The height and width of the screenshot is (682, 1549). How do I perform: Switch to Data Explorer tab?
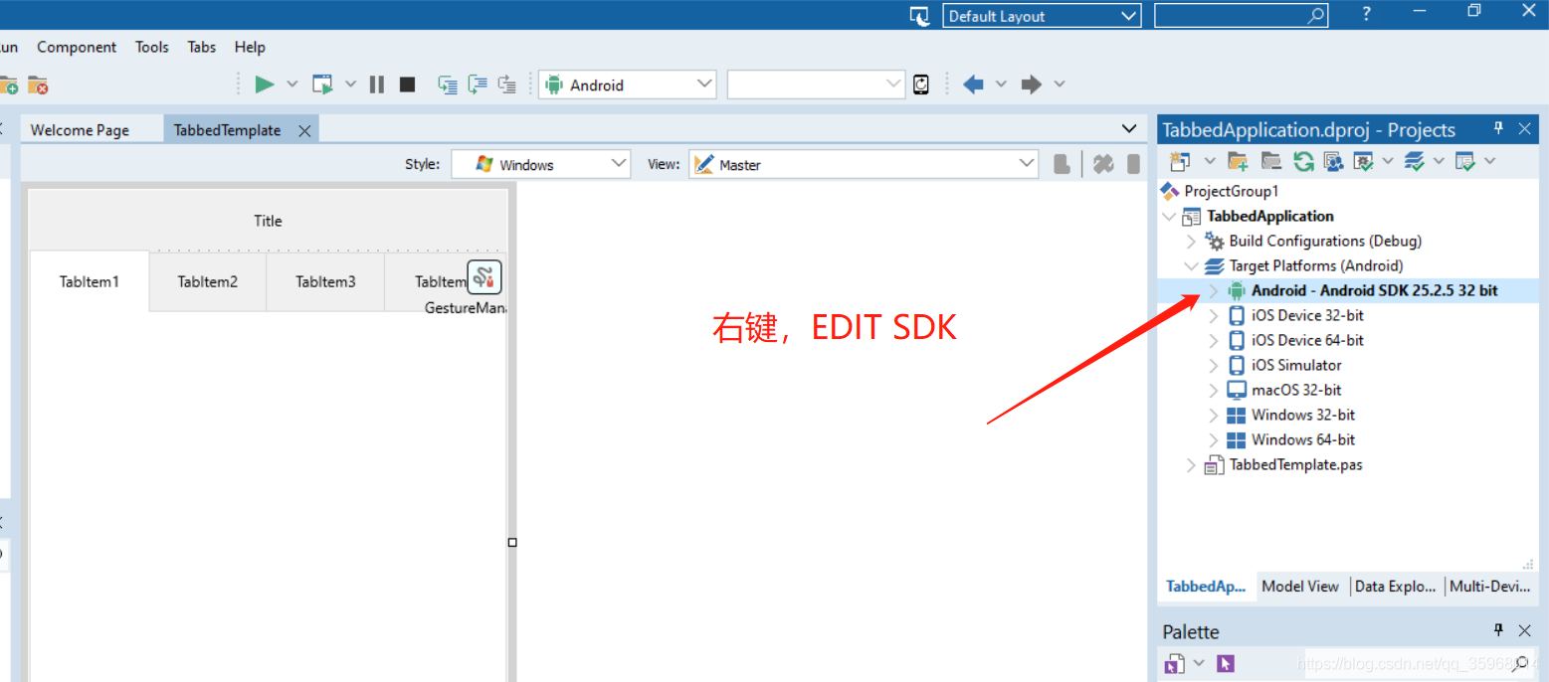[x=1396, y=587]
